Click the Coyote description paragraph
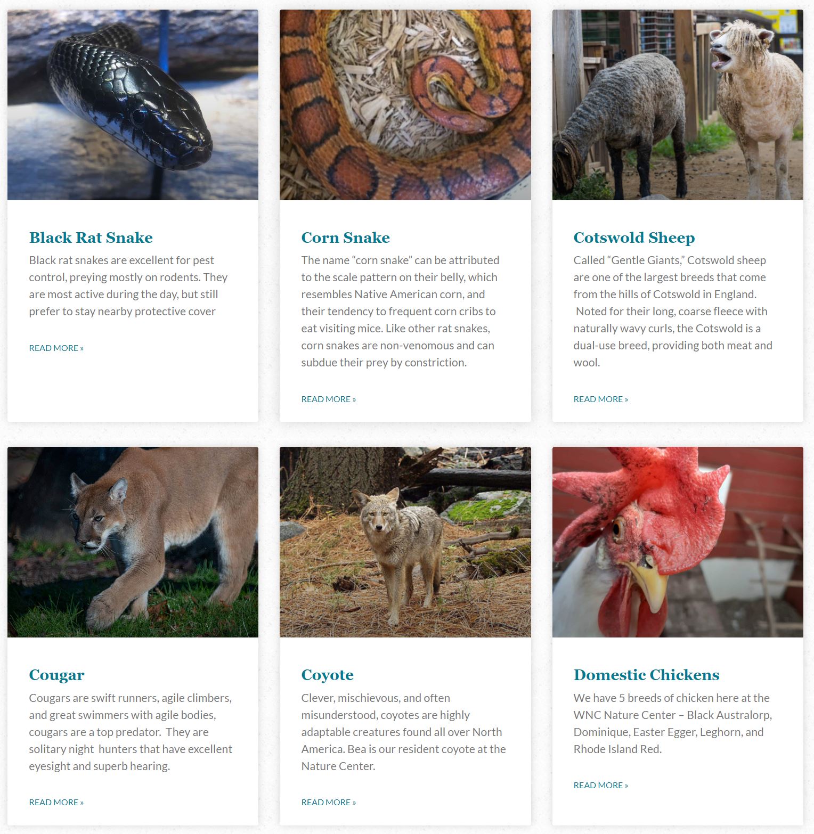 point(403,732)
